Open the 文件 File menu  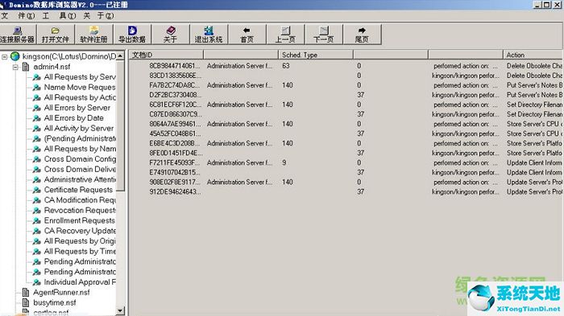point(18,15)
